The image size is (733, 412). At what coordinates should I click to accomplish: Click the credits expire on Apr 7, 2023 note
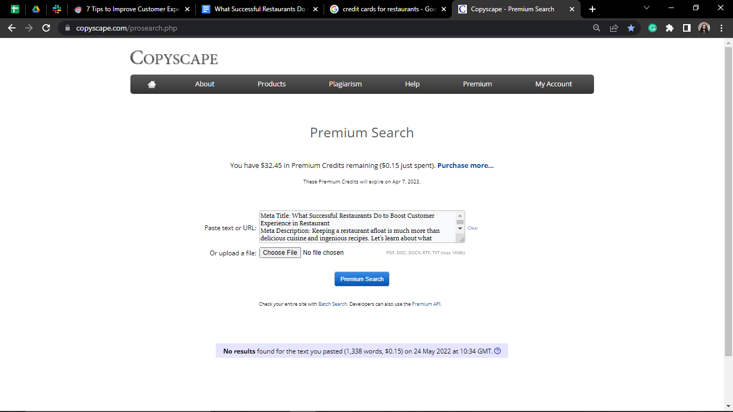362,182
